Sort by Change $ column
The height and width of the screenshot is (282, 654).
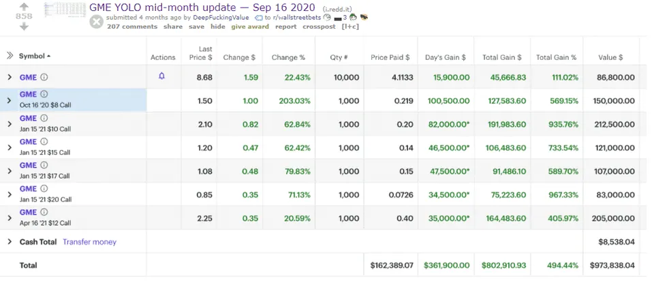[239, 58]
